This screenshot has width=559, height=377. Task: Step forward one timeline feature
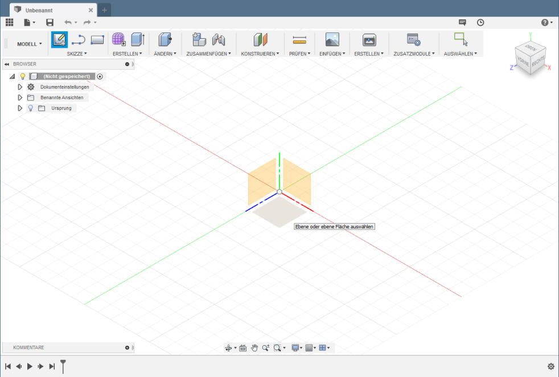[40, 366]
